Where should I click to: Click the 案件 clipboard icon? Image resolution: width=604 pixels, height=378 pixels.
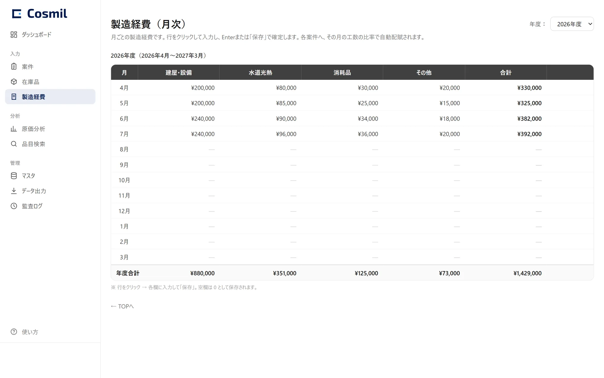[x=14, y=67]
